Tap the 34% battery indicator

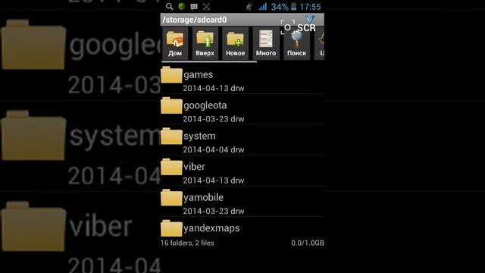pyautogui.click(x=284, y=7)
